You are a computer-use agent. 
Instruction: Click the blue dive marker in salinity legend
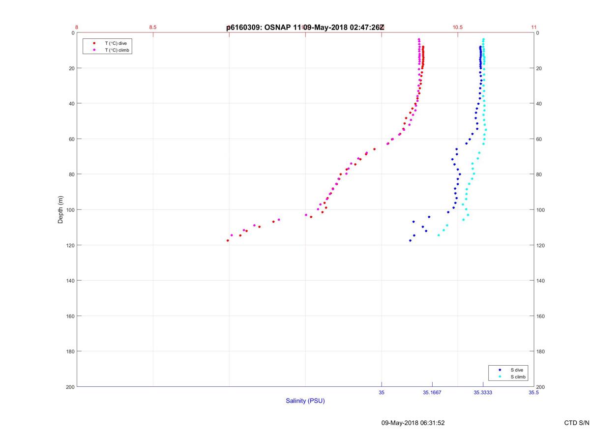500,370
